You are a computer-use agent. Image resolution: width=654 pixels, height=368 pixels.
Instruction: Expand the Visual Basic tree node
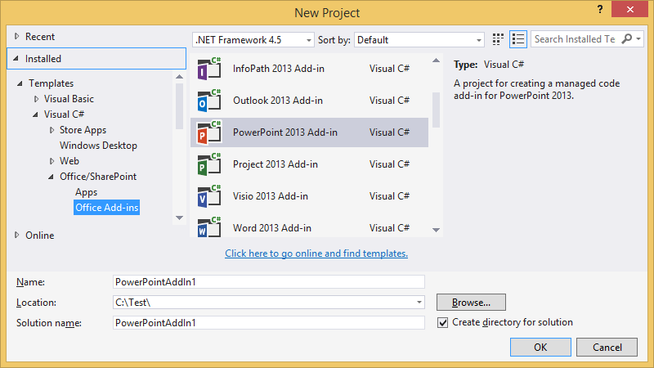pos(37,99)
